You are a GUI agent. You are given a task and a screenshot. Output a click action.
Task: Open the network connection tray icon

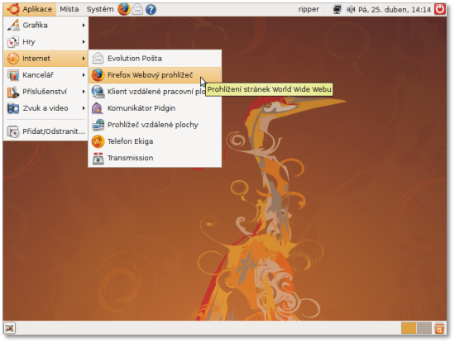point(337,10)
